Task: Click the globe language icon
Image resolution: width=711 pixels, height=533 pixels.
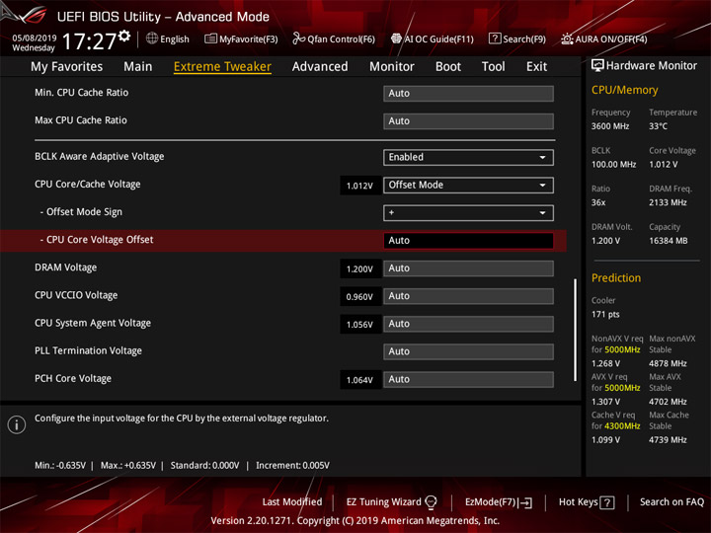Action: pyautogui.click(x=152, y=38)
